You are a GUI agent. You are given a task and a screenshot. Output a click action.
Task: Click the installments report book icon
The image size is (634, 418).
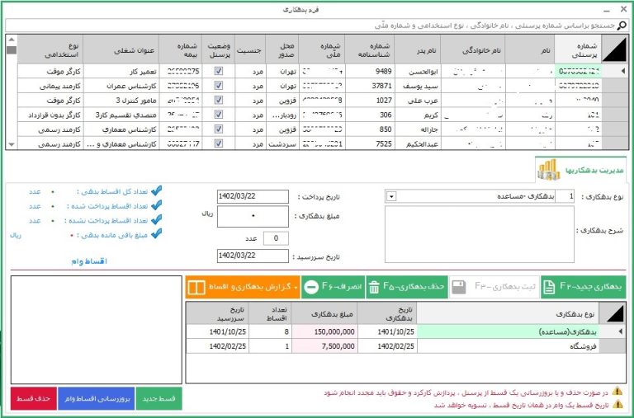pos(196,287)
